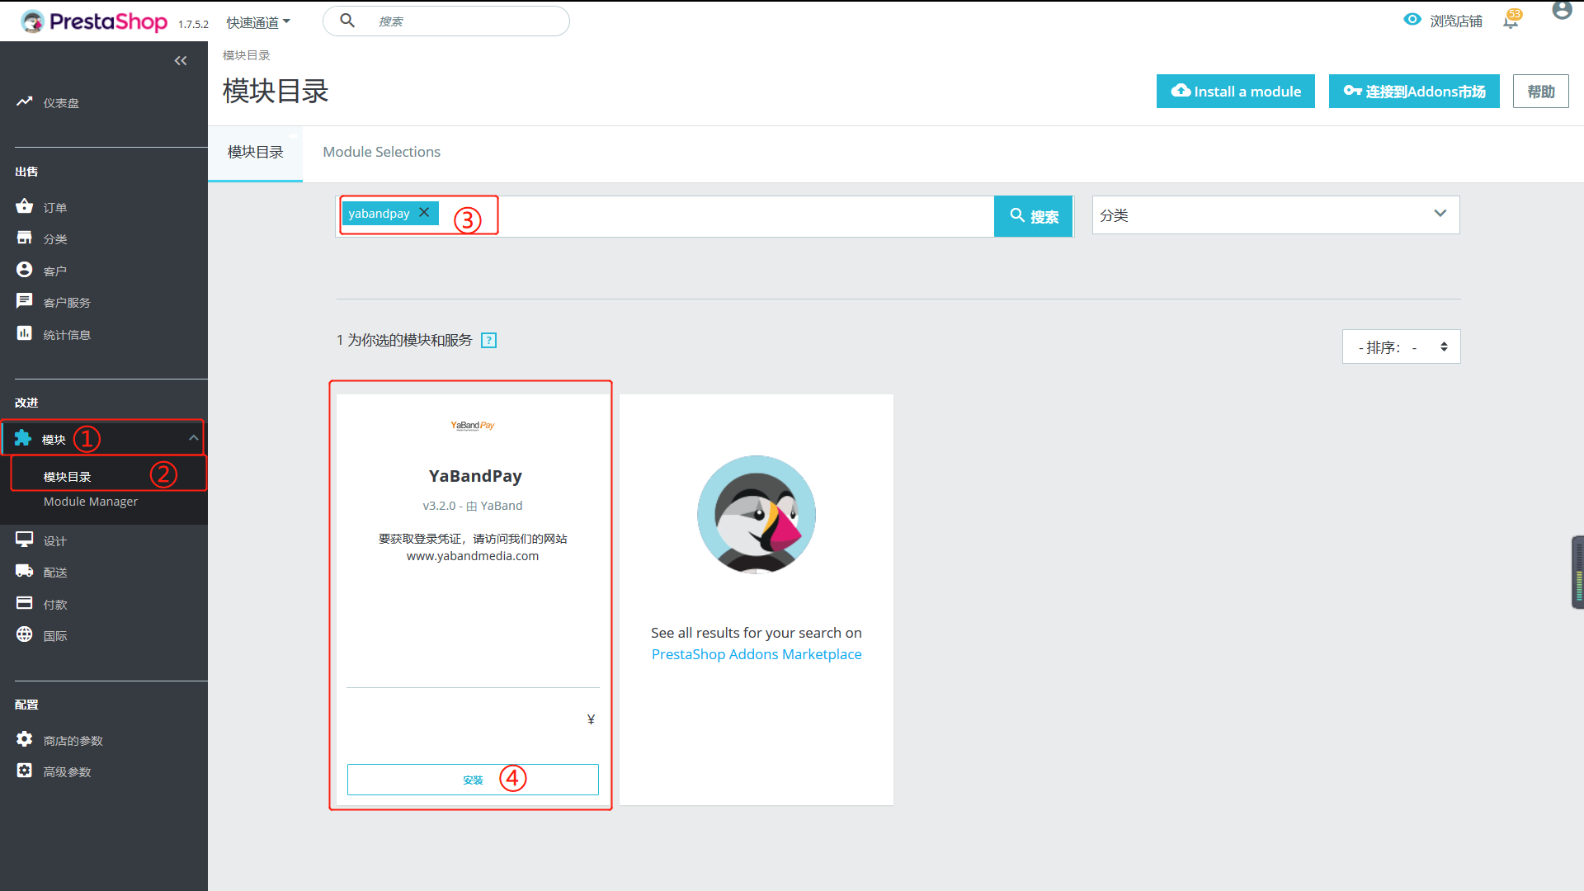Open Customers via person icon
Viewport: 1584px width, 891px height.
tap(25, 270)
